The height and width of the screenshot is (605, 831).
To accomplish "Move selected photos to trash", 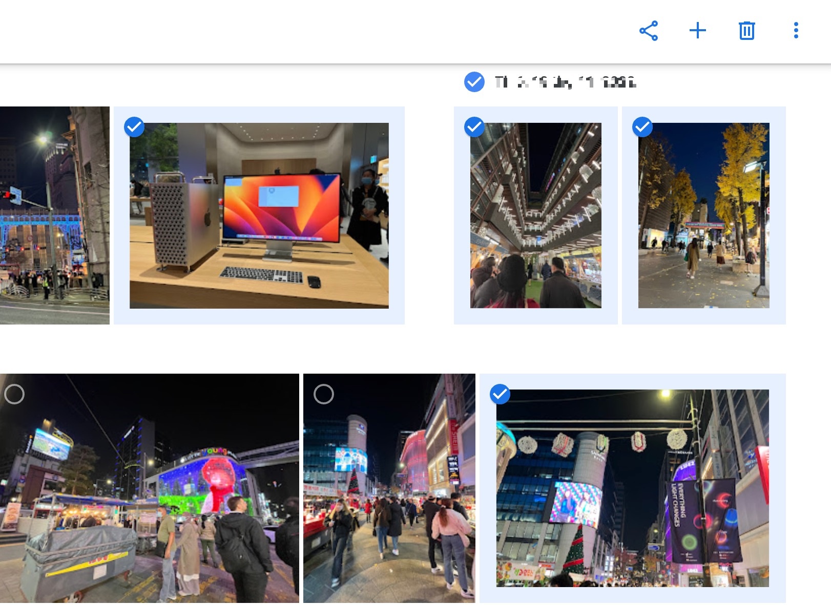I will pyautogui.click(x=746, y=32).
